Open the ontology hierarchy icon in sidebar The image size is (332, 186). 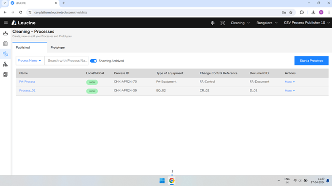tap(5, 64)
